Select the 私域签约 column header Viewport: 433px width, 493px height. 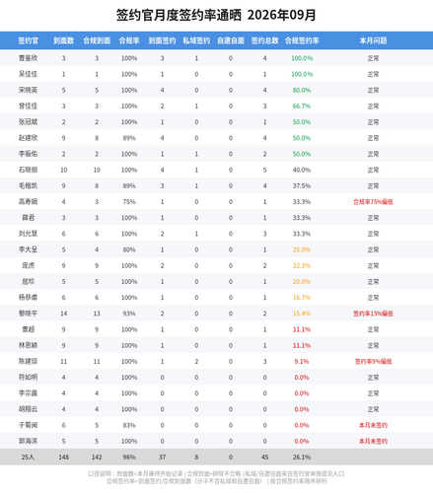[196, 40]
